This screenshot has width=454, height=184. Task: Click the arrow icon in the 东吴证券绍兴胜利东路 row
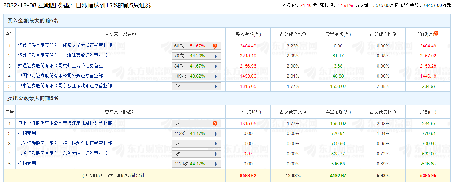tap(216, 144)
